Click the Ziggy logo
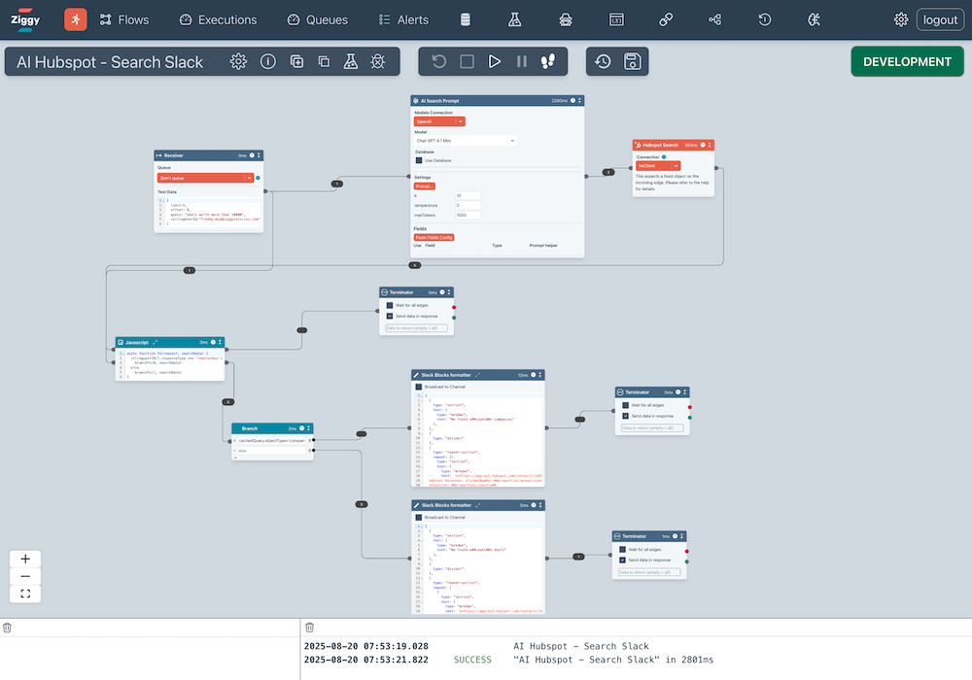Screen dimensions: 972x680 25,19
